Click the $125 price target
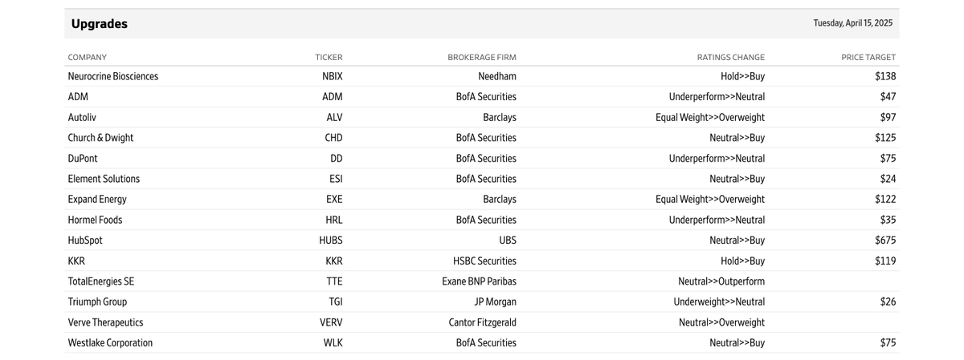Image resolution: width=964 pixels, height=360 pixels. [x=885, y=138]
